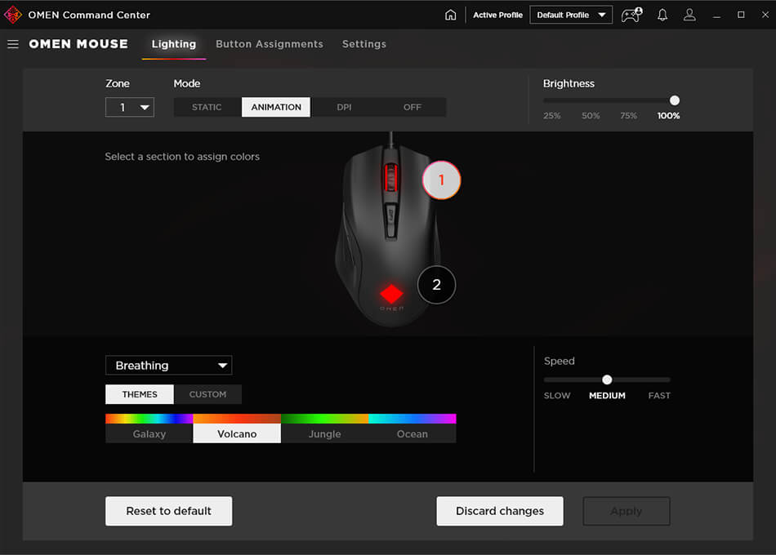Open the game library controller icon
This screenshot has height=555, width=776.
coord(631,15)
